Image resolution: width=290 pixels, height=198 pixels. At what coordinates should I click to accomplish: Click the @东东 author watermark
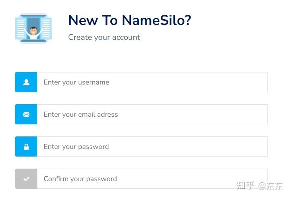[271, 186]
